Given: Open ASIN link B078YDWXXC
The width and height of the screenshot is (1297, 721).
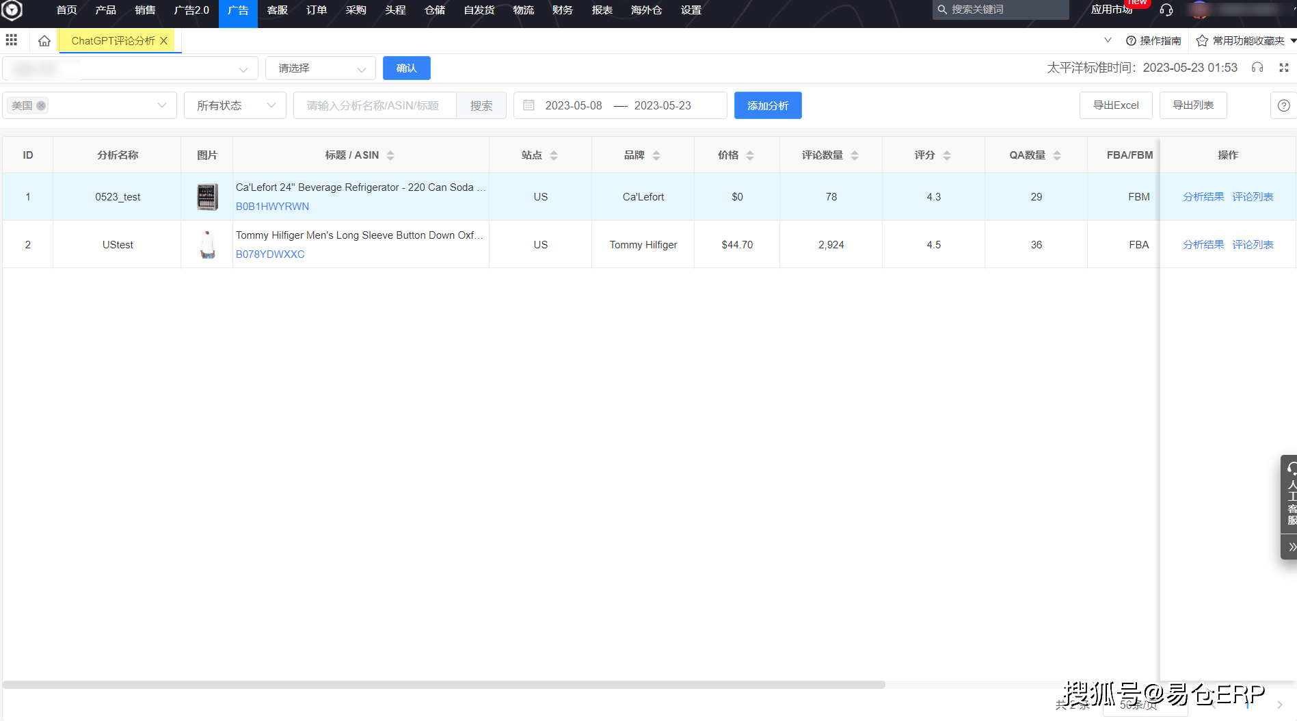Looking at the screenshot, I should point(270,254).
